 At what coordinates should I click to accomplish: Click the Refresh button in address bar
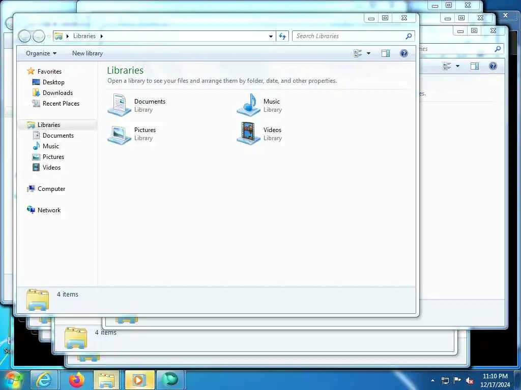282,36
